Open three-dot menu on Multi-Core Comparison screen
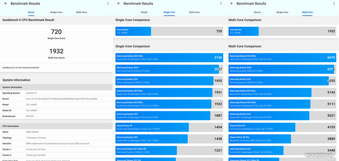The height and width of the screenshot is (161, 339). pyautogui.click(x=334, y=3)
